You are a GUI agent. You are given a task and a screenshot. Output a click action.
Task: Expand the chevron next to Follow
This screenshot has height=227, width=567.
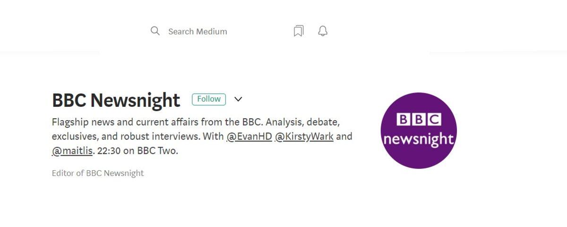pyautogui.click(x=238, y=99)
